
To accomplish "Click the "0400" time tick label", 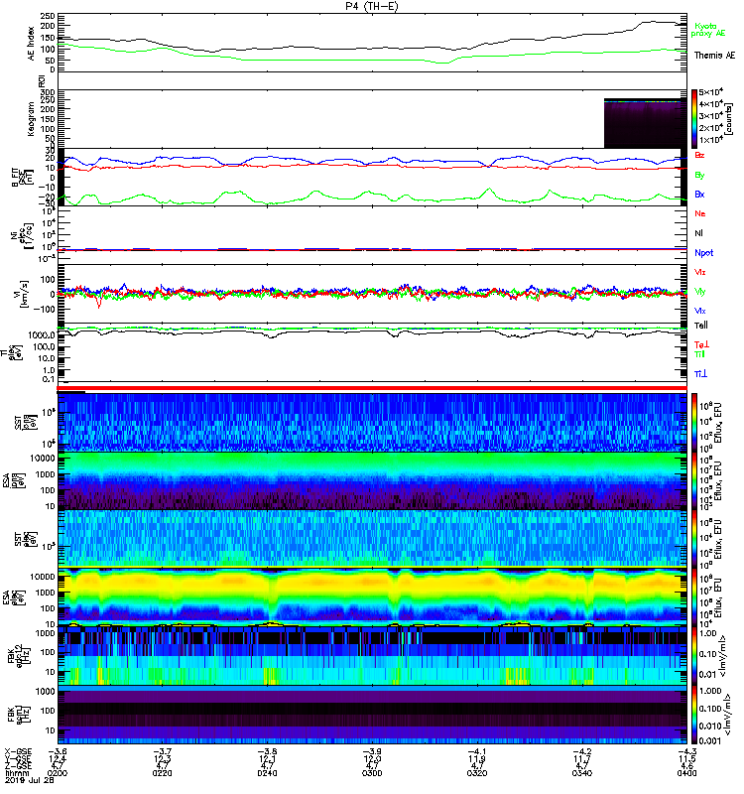I will click(x=686, y=773).
